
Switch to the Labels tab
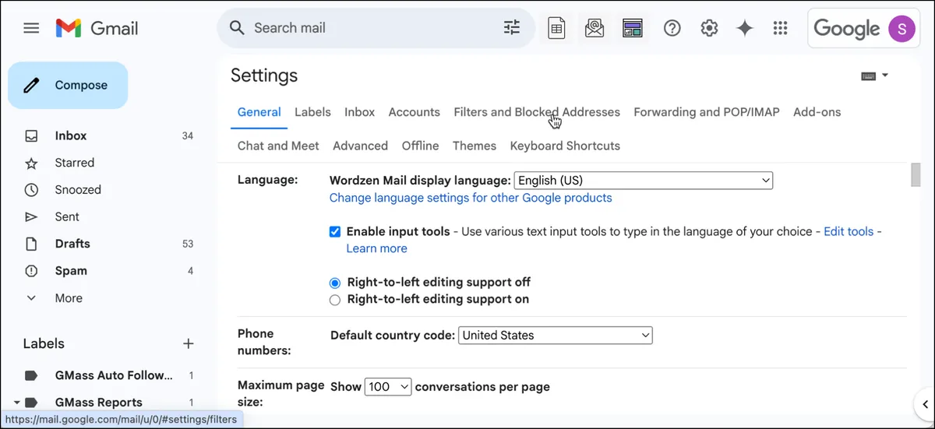(312, 112)
